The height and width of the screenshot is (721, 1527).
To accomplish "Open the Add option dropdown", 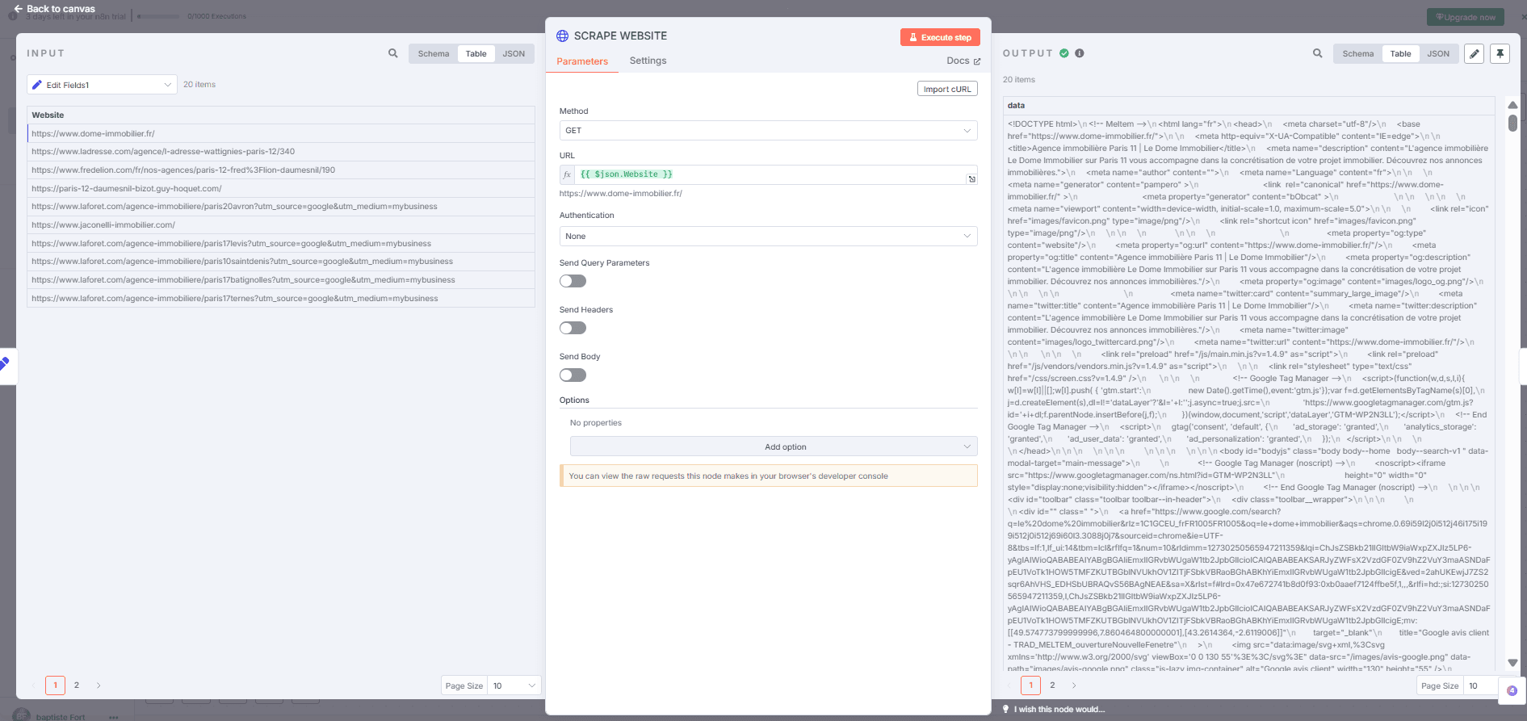I will pyautogui.click(x=774, y=446).
